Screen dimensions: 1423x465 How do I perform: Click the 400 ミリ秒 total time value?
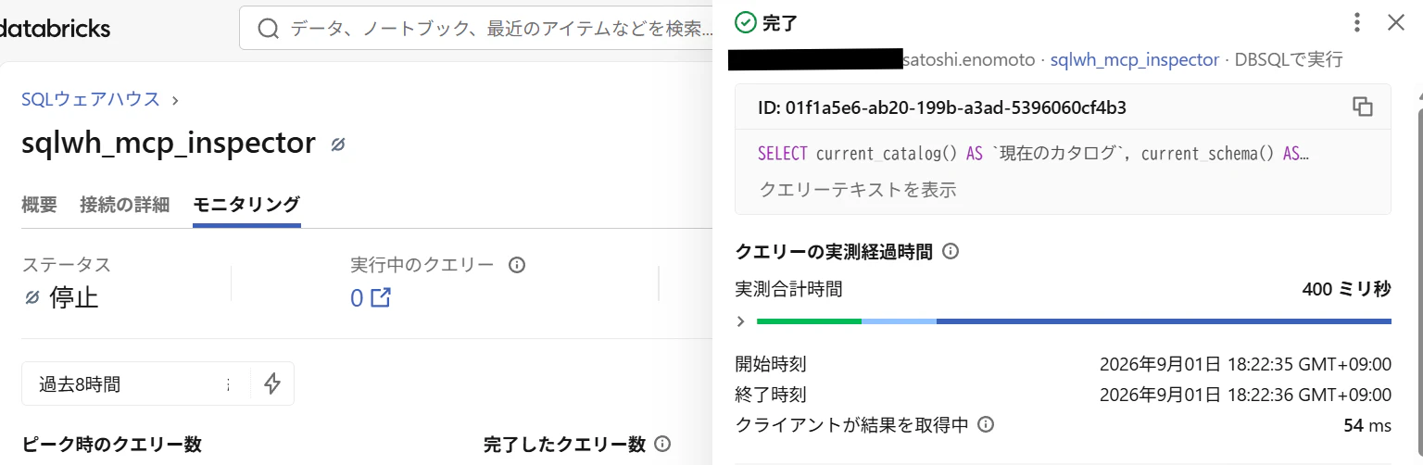tap(1346, 289)
